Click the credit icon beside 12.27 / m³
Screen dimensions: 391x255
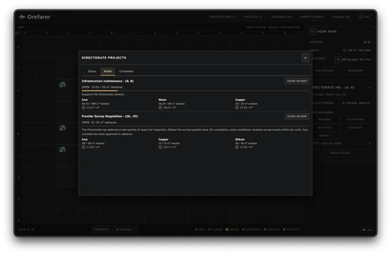[83, 107]
